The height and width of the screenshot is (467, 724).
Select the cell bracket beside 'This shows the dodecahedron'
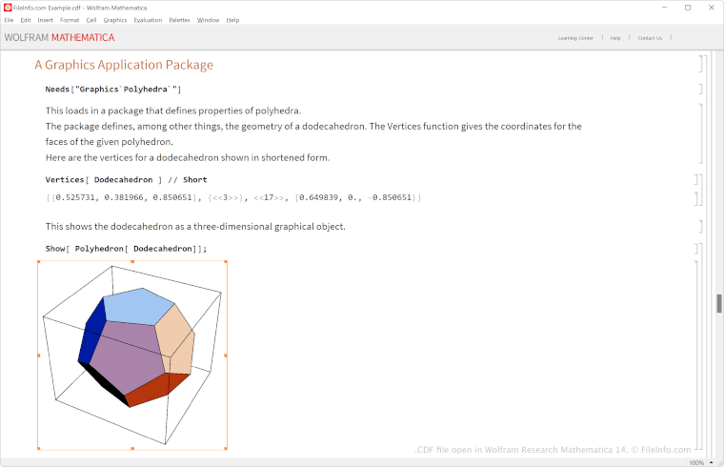(x=700, y=226)
